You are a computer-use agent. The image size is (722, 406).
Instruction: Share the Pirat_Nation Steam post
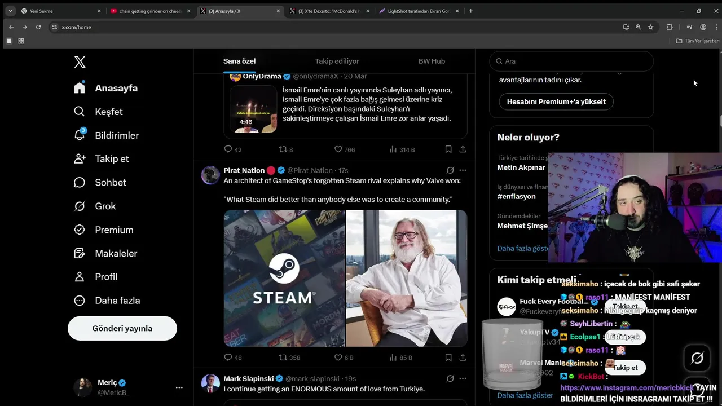(463, 358)
